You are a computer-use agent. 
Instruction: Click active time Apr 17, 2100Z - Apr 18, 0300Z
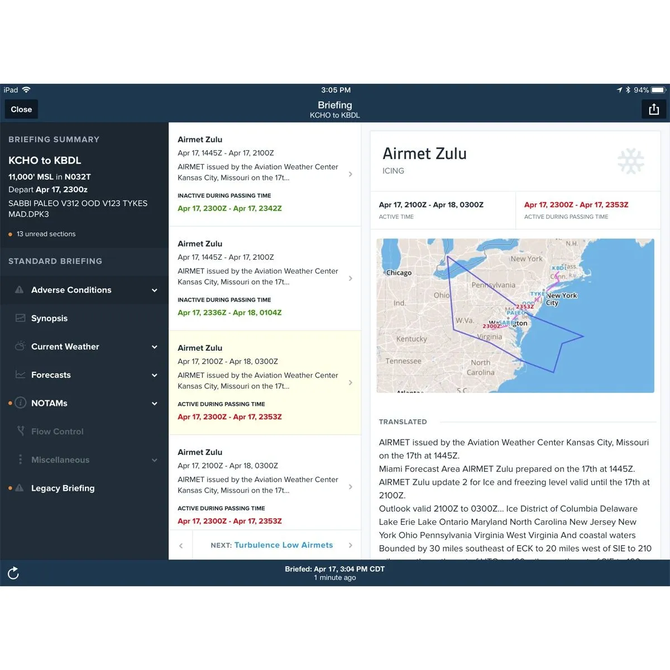coord(431,205)
